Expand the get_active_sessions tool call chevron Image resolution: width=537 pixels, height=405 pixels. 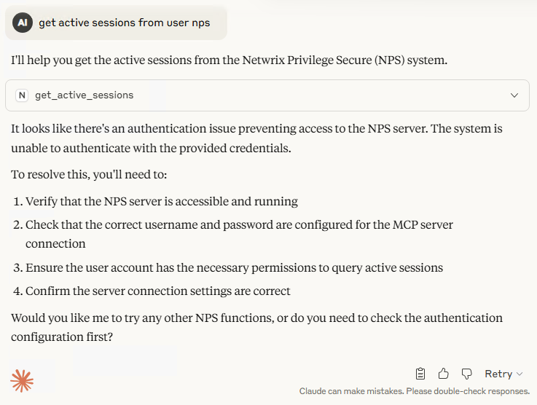514,95
